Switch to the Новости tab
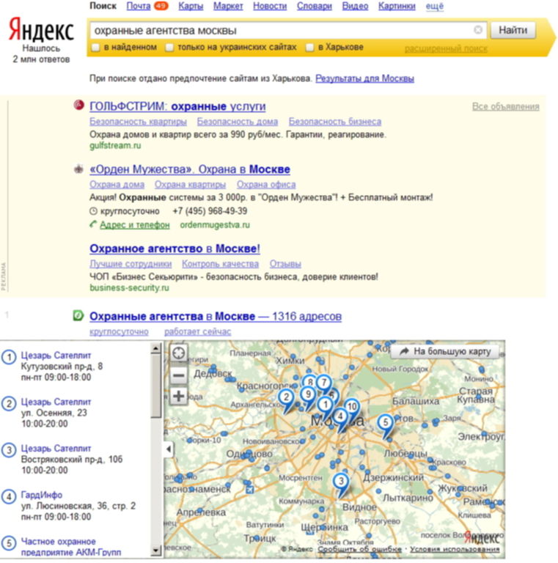 pos(270,6)
